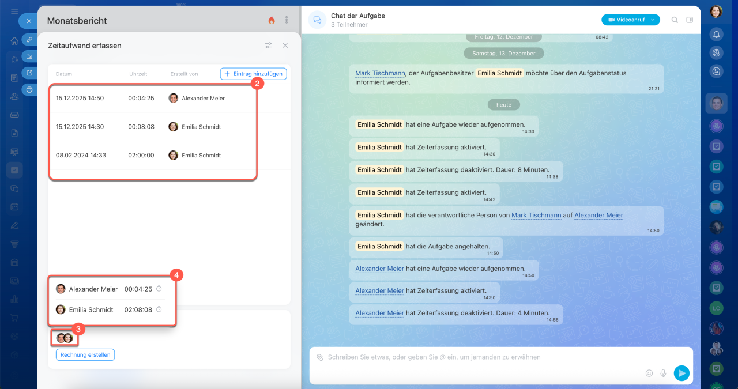Open chat search magnifier icon
738x389 pixels.
[x=675, y=20]
